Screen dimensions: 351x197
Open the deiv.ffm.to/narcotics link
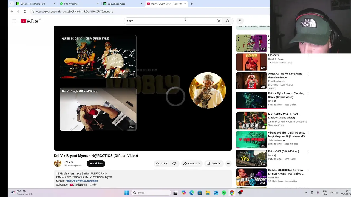tap(82, 181)
